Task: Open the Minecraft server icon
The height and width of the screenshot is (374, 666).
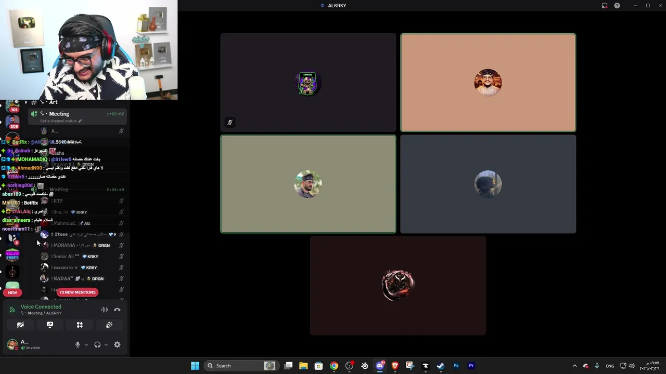Action: [x=12, y=255]
